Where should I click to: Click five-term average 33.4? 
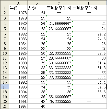[89, 77]
